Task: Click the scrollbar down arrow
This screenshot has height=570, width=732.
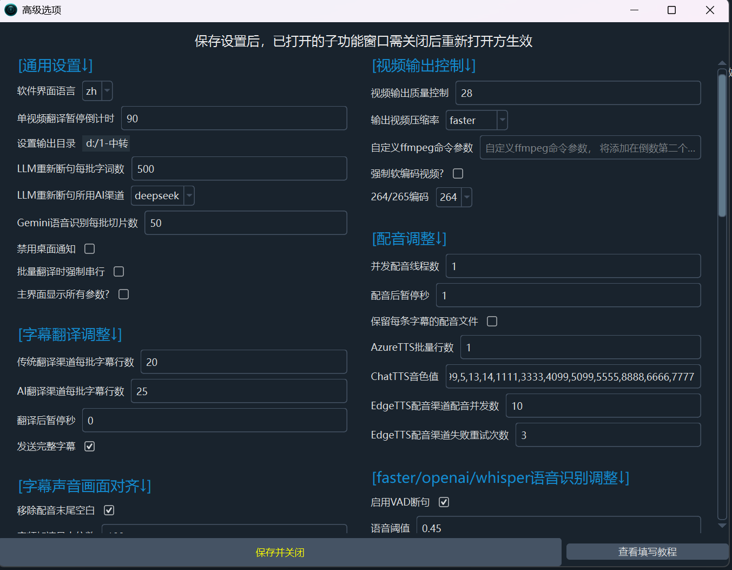Action: 722,525
